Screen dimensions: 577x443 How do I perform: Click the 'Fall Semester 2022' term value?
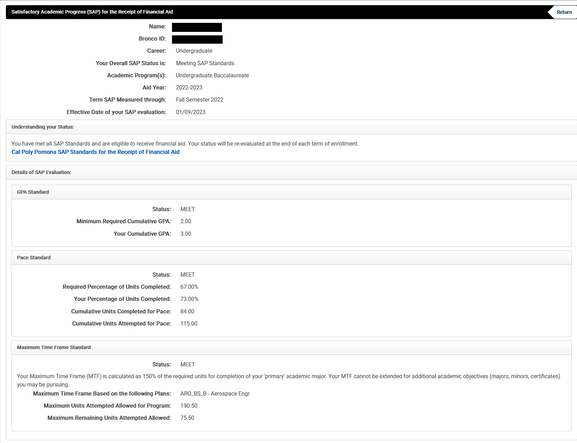199,99
